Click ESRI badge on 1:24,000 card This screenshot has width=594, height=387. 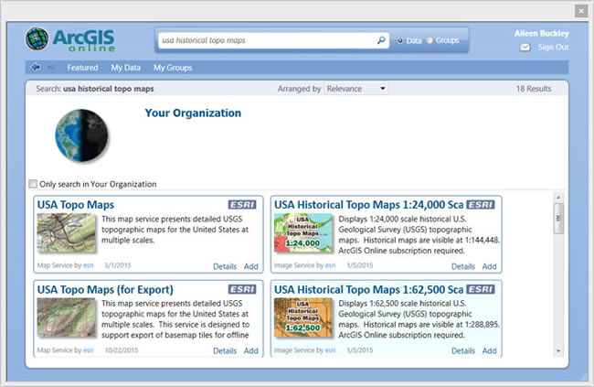click(481, 205)
